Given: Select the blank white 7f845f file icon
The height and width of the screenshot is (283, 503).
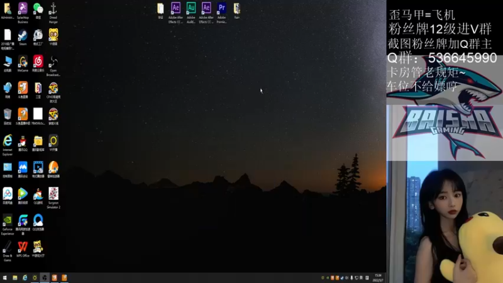Looking at the screenshot, I should pos(38,117).
